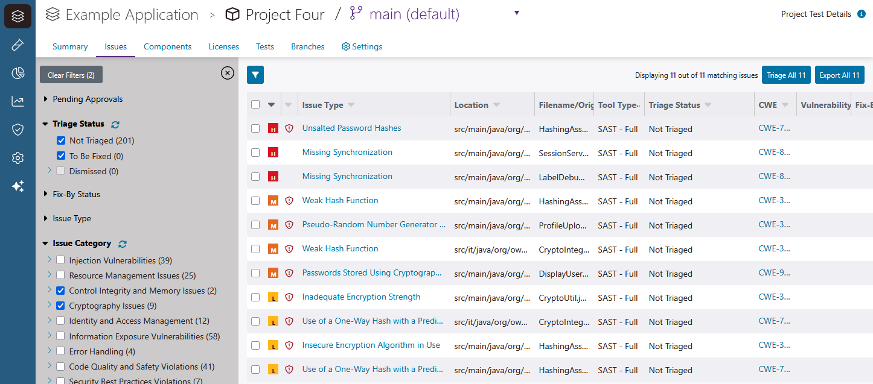Expand the Fix-By Status section
873x384 pixels.
46,194
